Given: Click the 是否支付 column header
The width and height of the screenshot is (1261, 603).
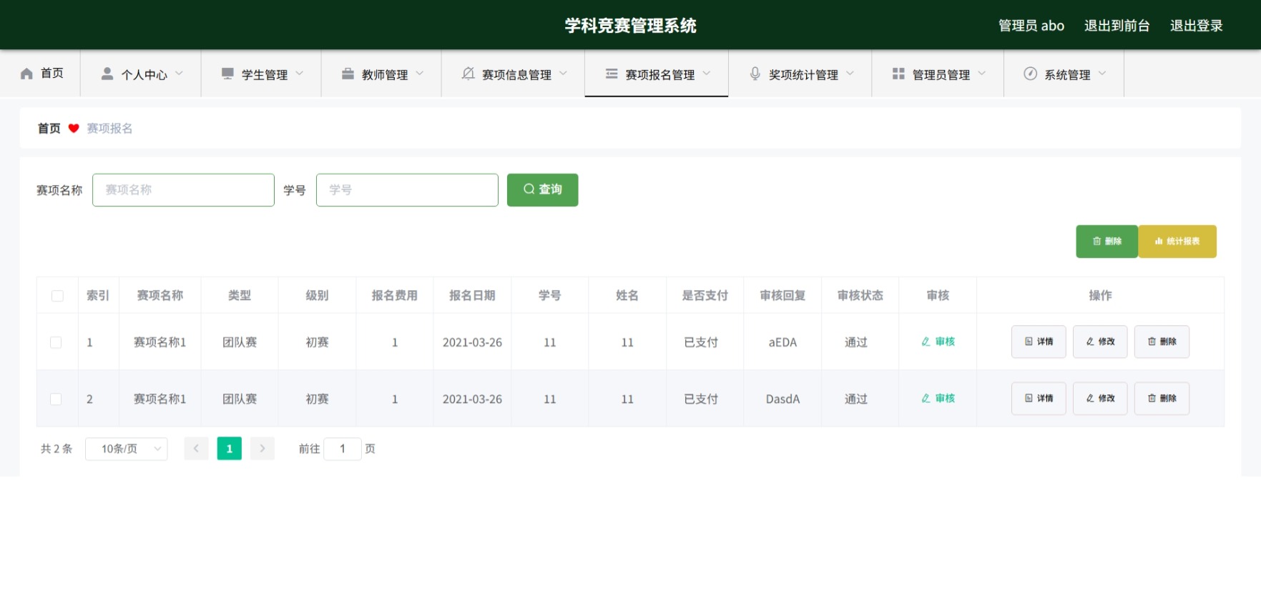Looking at the screenshot, I should (x=705, y=296).
